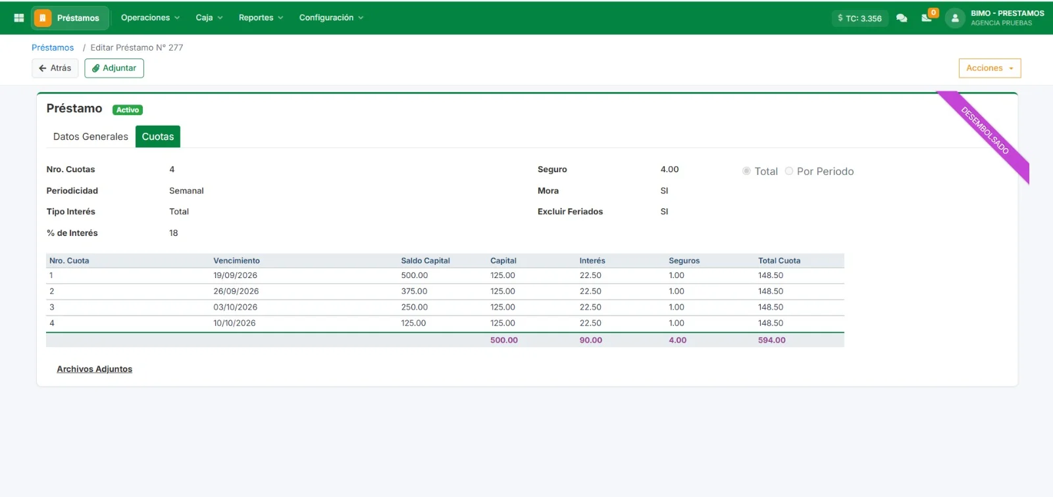Click the Adjuntar attachment button

pyautogui.click(x=114, y=68)
